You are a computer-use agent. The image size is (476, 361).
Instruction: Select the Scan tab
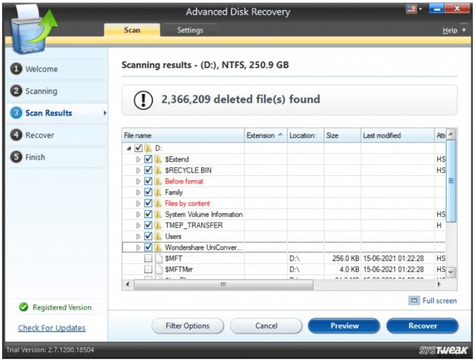click(132, 30)
